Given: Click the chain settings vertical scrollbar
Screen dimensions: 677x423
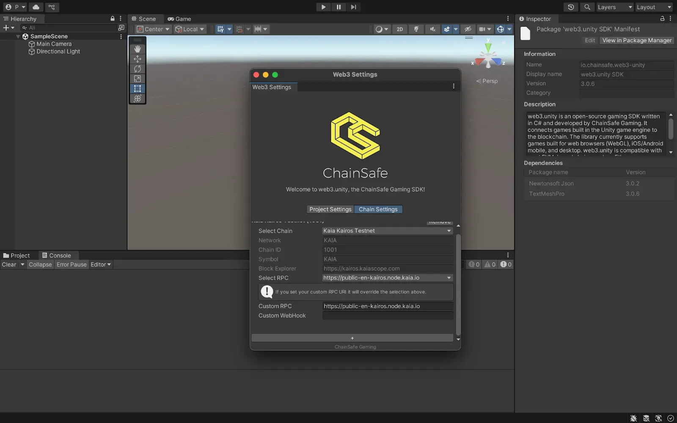Looking at the screenshot, I should click(x=458, y=283).
